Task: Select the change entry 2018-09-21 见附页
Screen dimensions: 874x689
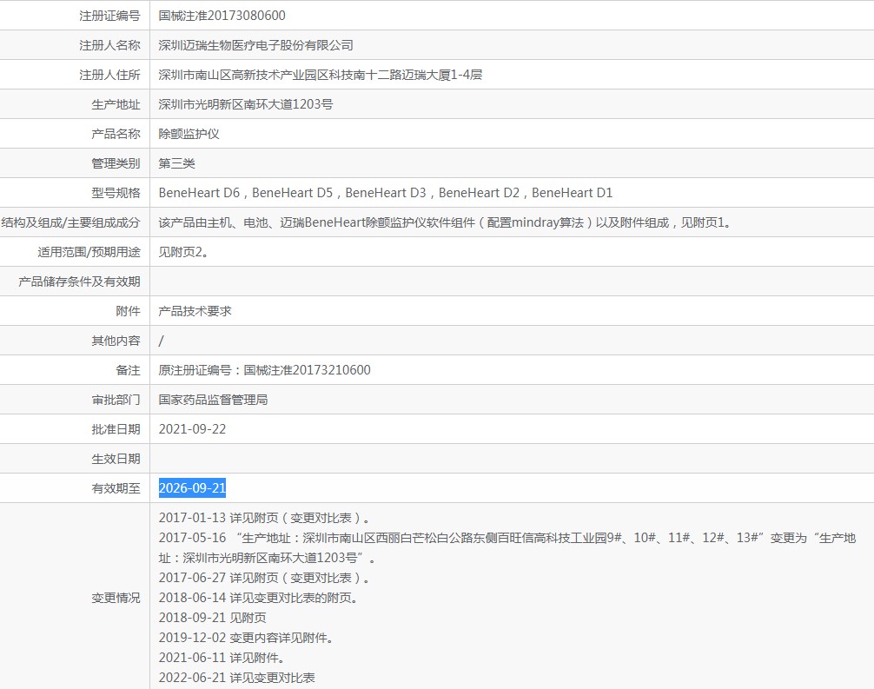Action: pos(212,618)
